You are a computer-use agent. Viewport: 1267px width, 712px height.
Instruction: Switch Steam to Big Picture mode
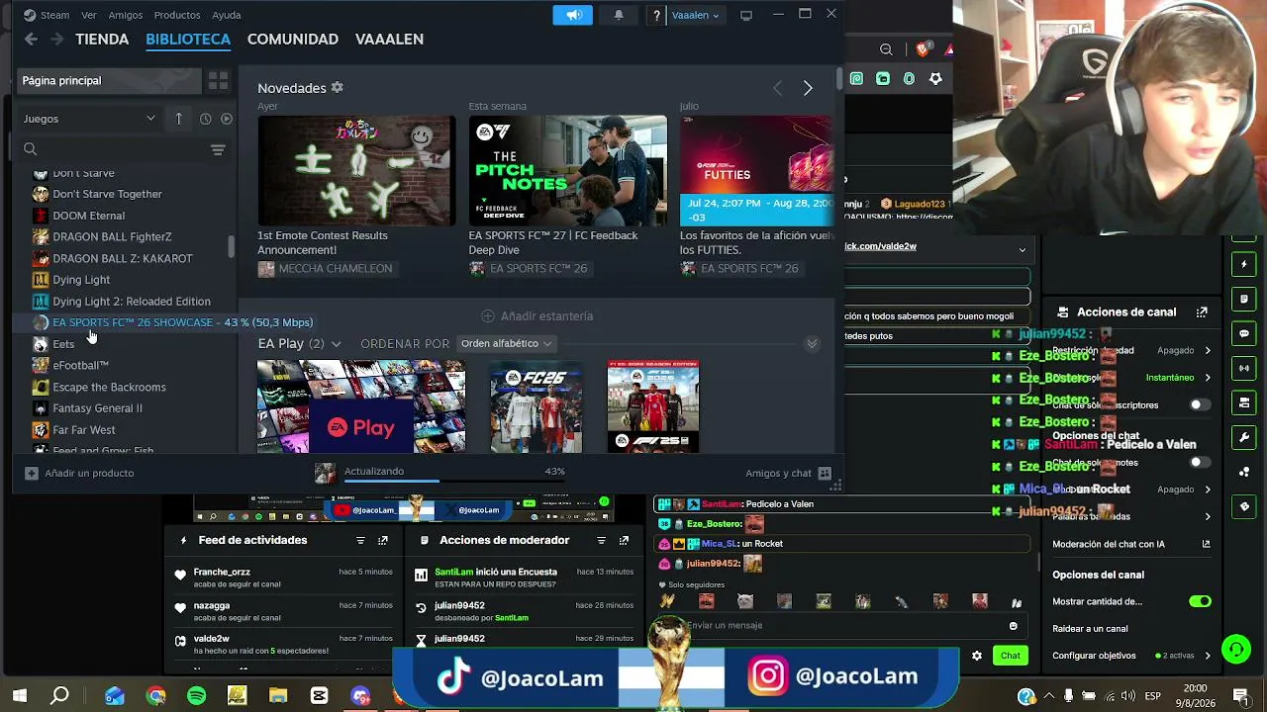point(746,15)
